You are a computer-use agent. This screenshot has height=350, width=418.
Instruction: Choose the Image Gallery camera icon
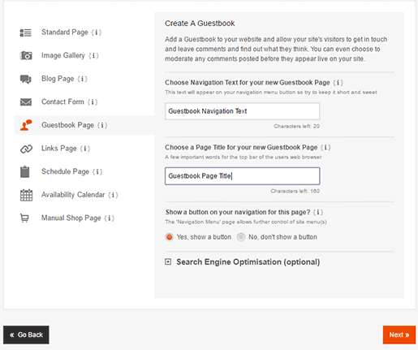point(26,55)
